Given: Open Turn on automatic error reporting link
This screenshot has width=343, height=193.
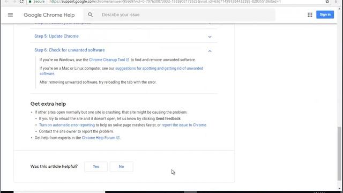Looking at the screenshot, I should (66, 125).
